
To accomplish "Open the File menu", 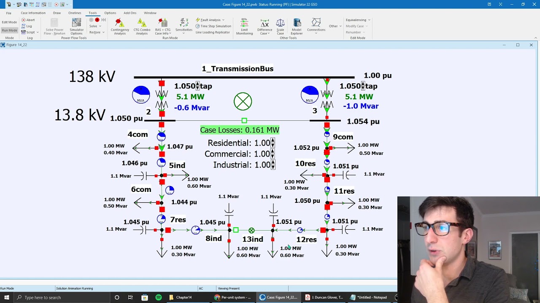I will (x=8, y=13).
